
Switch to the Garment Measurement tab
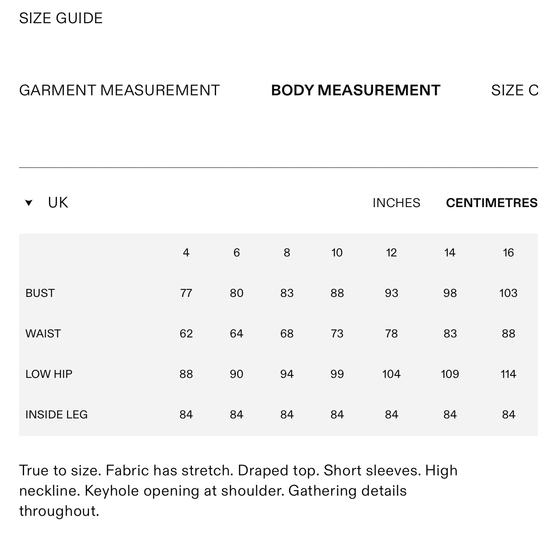[x=119, y=90]
